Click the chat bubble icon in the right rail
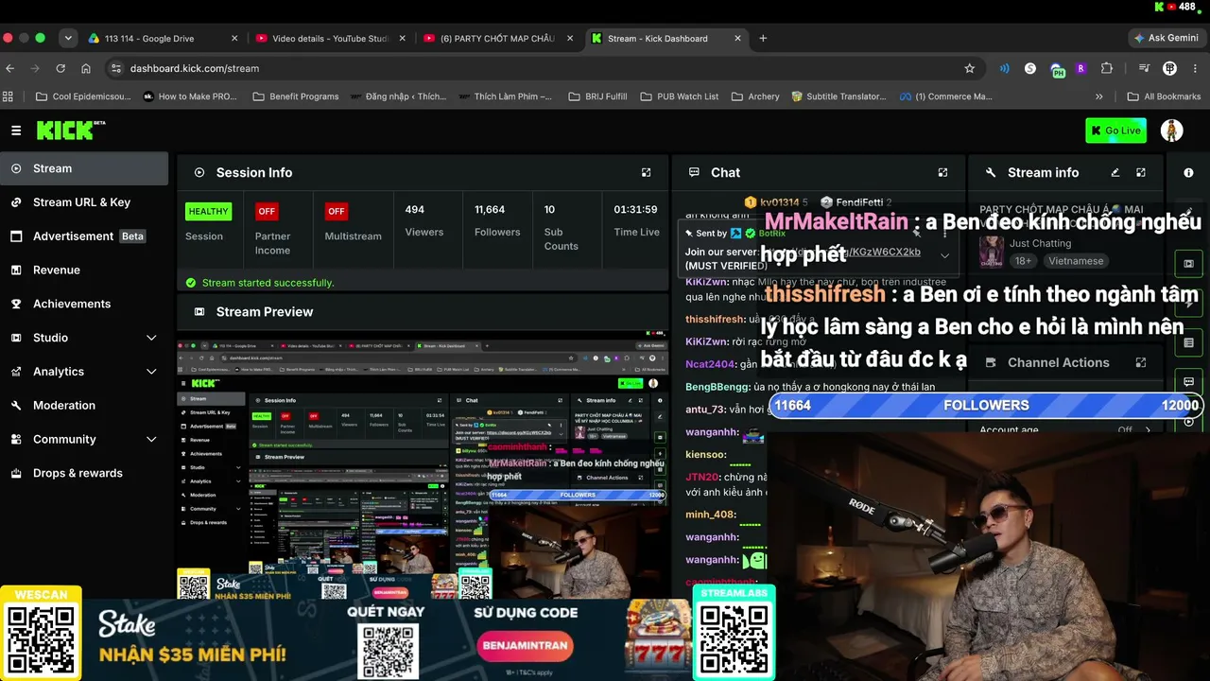The image size is (1210, 681). point(1188,382)
